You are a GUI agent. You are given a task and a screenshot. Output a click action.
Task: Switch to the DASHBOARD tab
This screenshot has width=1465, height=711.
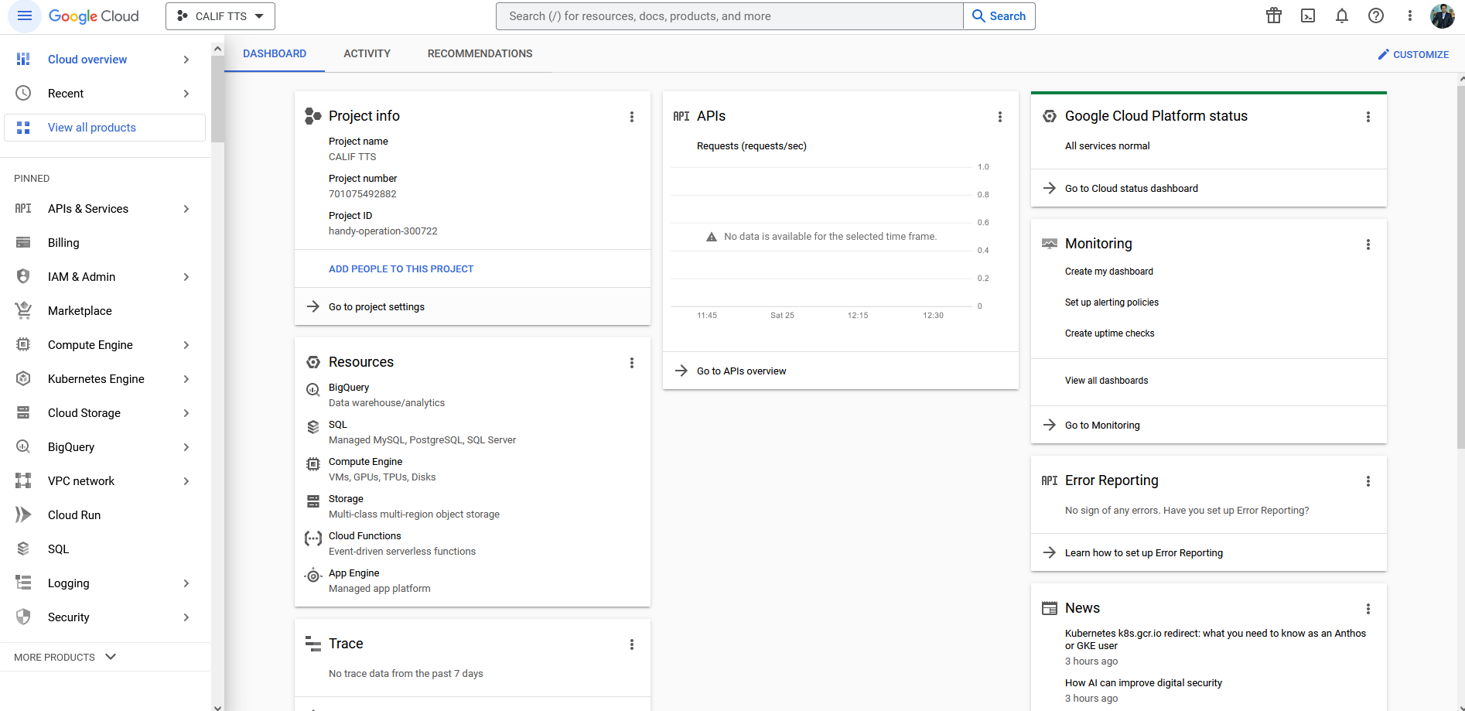coord(275,53)
